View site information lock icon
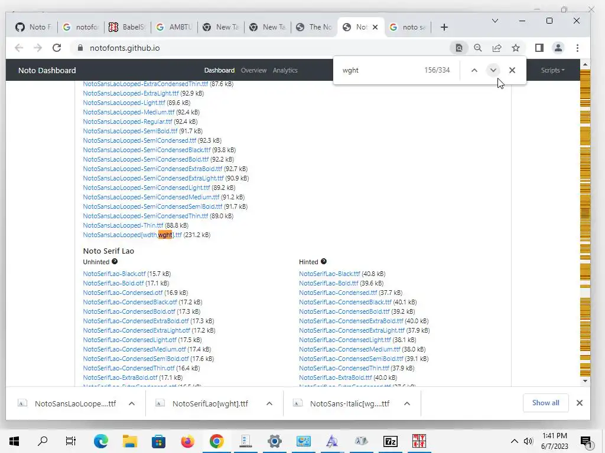Screen dimensions: 605x453 point(80,48)
